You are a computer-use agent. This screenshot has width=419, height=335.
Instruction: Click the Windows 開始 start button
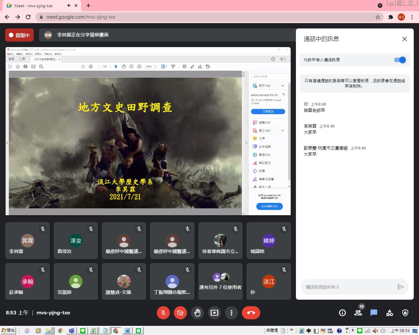[8, 330]
